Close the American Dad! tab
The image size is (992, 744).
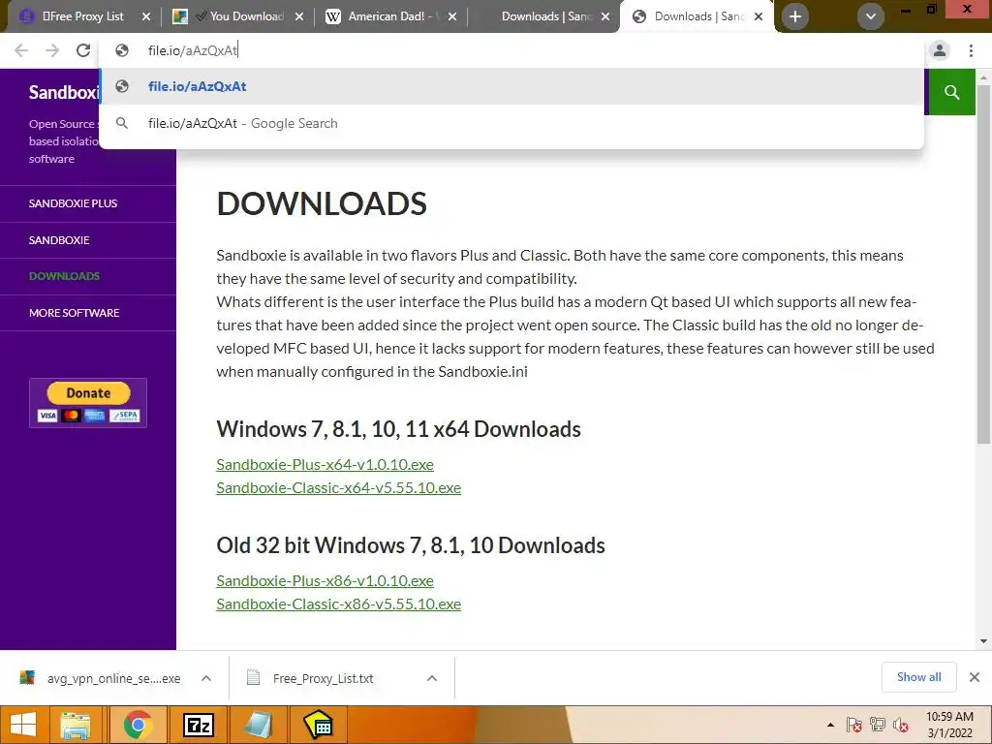pyautogui.click(x=452, y=16)
